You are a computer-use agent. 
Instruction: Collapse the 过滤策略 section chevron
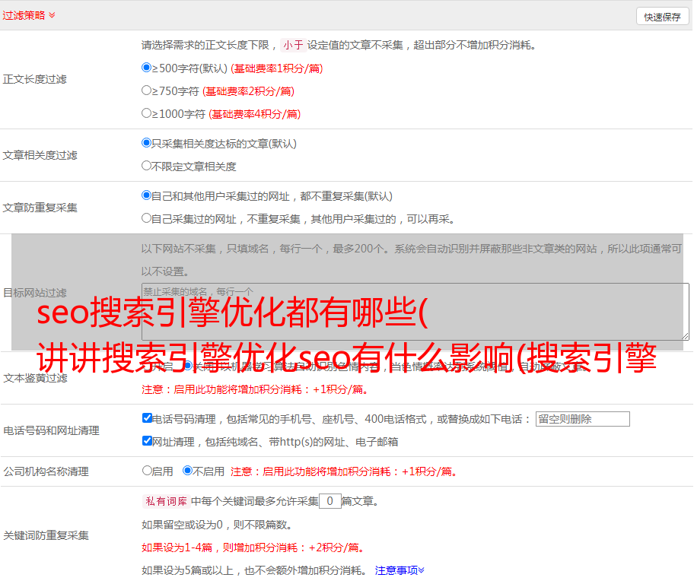[52, 15]
